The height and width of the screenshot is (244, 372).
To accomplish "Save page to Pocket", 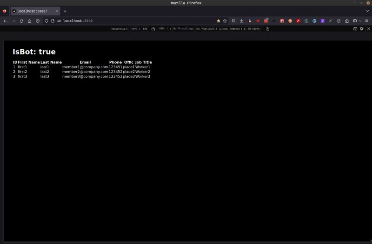I will (234, 21).
